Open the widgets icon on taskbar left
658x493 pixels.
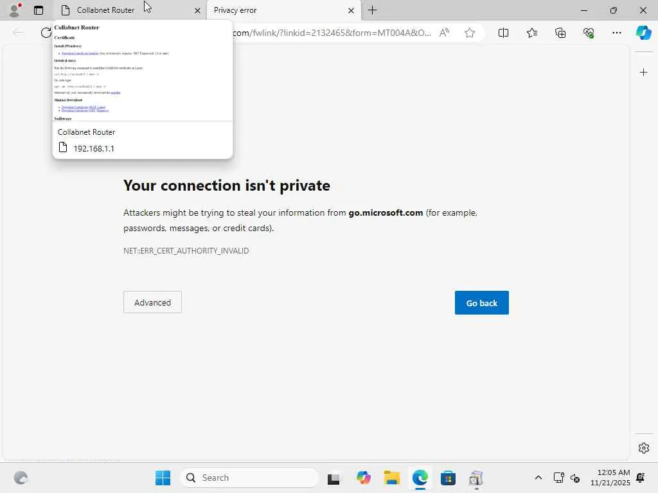[x=21, y=478]
